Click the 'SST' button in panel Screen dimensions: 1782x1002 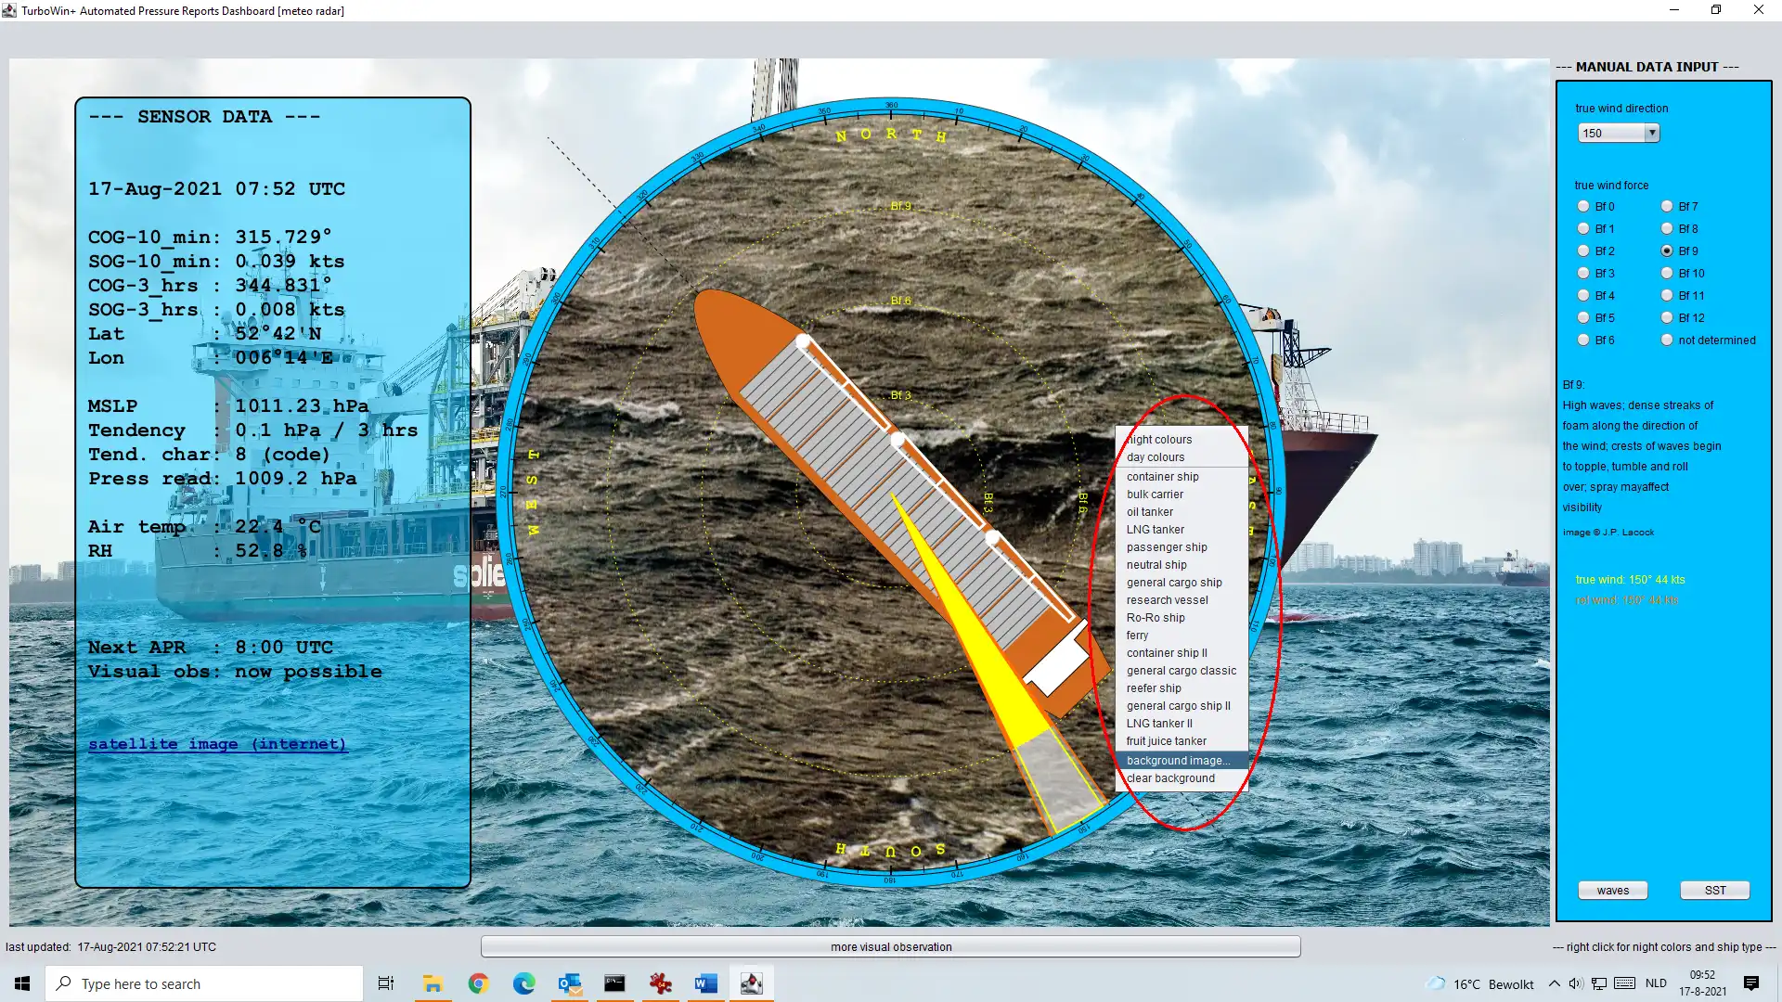point(1713,890)
